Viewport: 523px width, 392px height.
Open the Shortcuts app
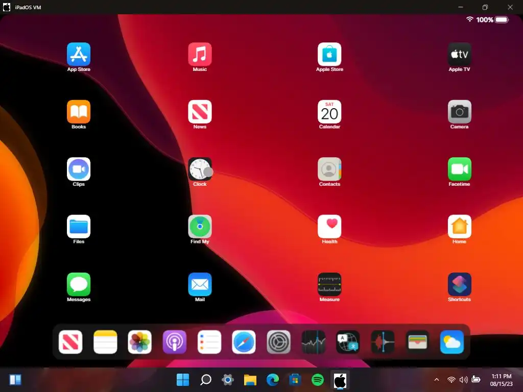coord(459,284)
